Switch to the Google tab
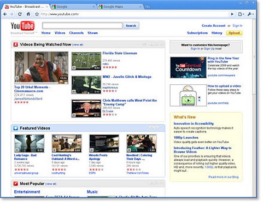This screenshot has height=204, width=263. point(73,7)
